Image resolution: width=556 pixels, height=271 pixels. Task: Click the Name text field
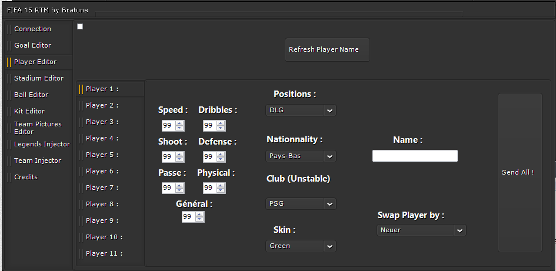tap(415, 156)
